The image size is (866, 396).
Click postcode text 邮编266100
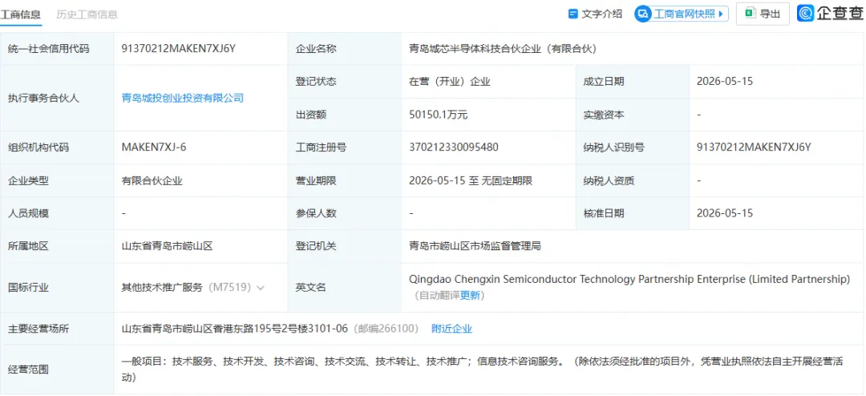386,329
